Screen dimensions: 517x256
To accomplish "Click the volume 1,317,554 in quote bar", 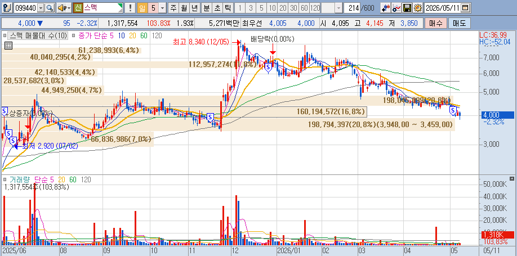I will click(x=123, y=24).
